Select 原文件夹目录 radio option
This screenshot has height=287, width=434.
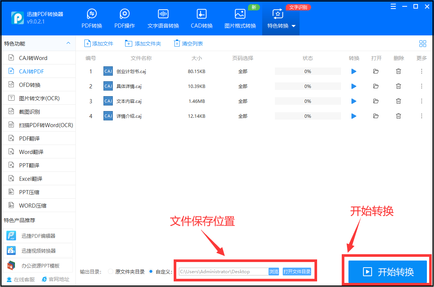click(111, 271)
